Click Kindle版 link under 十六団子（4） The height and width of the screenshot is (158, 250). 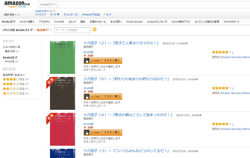tap(88, 124)
